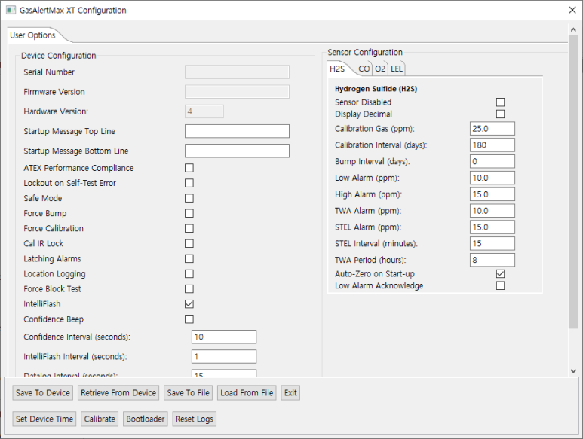Click the Confidence Interval seconds field
The width and height of the screenshot is (583, 439).
pyautogui.click(x=224, y=337)
